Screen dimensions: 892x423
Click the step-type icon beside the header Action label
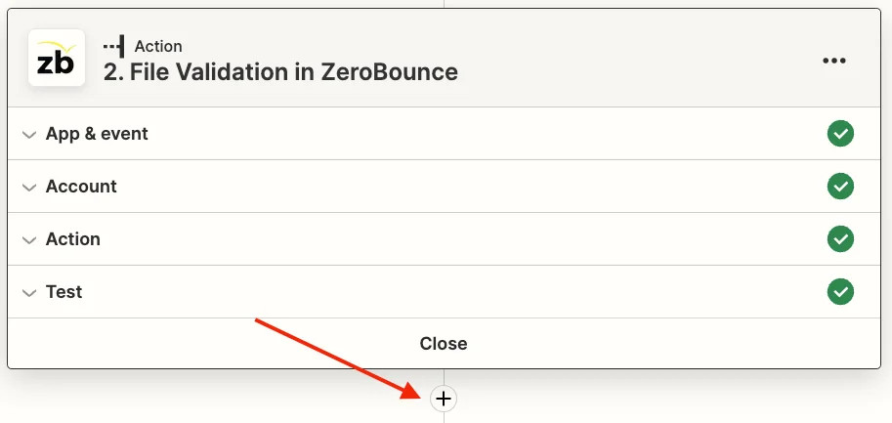tap(114, 46)
